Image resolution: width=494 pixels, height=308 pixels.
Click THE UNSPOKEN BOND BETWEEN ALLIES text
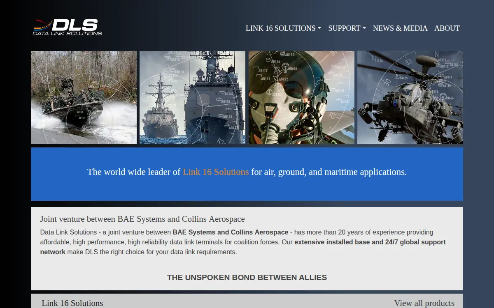247,278
